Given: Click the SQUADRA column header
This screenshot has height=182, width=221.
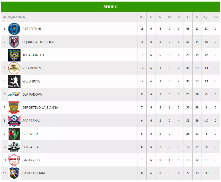Looking at the screenshot, I should click(17, 17).
